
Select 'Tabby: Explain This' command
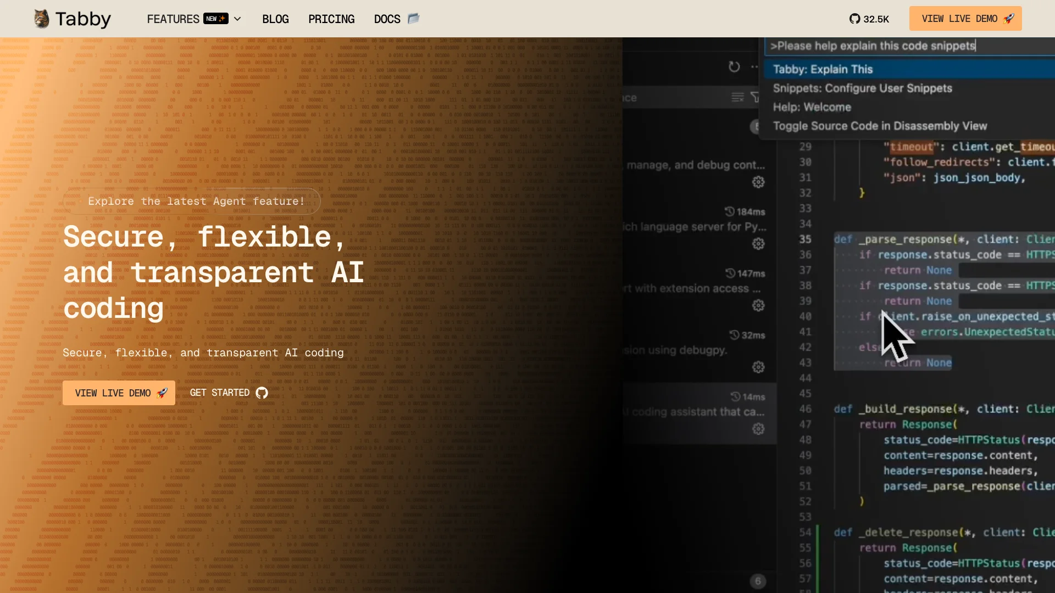coord(823,69)
